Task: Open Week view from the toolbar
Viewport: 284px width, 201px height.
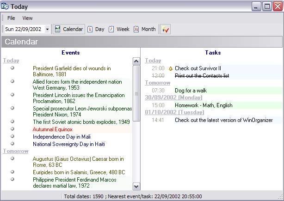Action: click(x=119, y=29)
